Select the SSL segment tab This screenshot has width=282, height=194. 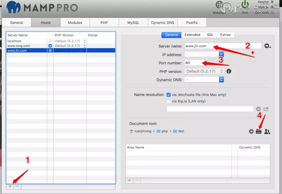pos(210,35)
